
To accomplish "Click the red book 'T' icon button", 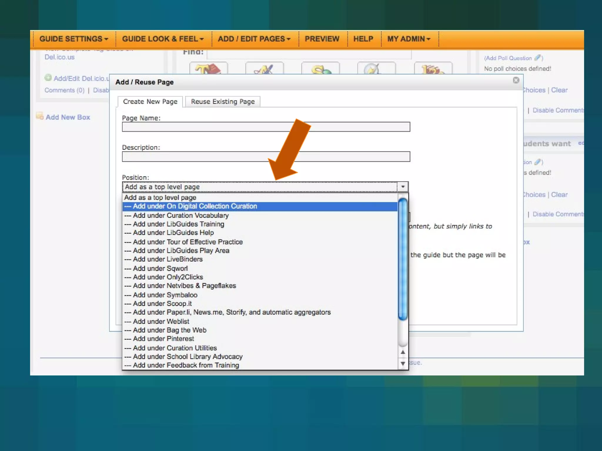I will coord(208,69).
